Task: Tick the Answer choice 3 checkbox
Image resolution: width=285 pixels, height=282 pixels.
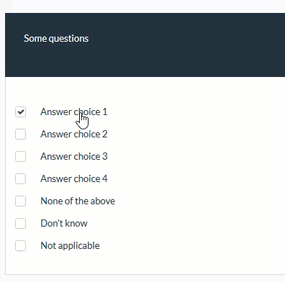Action: pyautogui.click(x=20, y=157)
